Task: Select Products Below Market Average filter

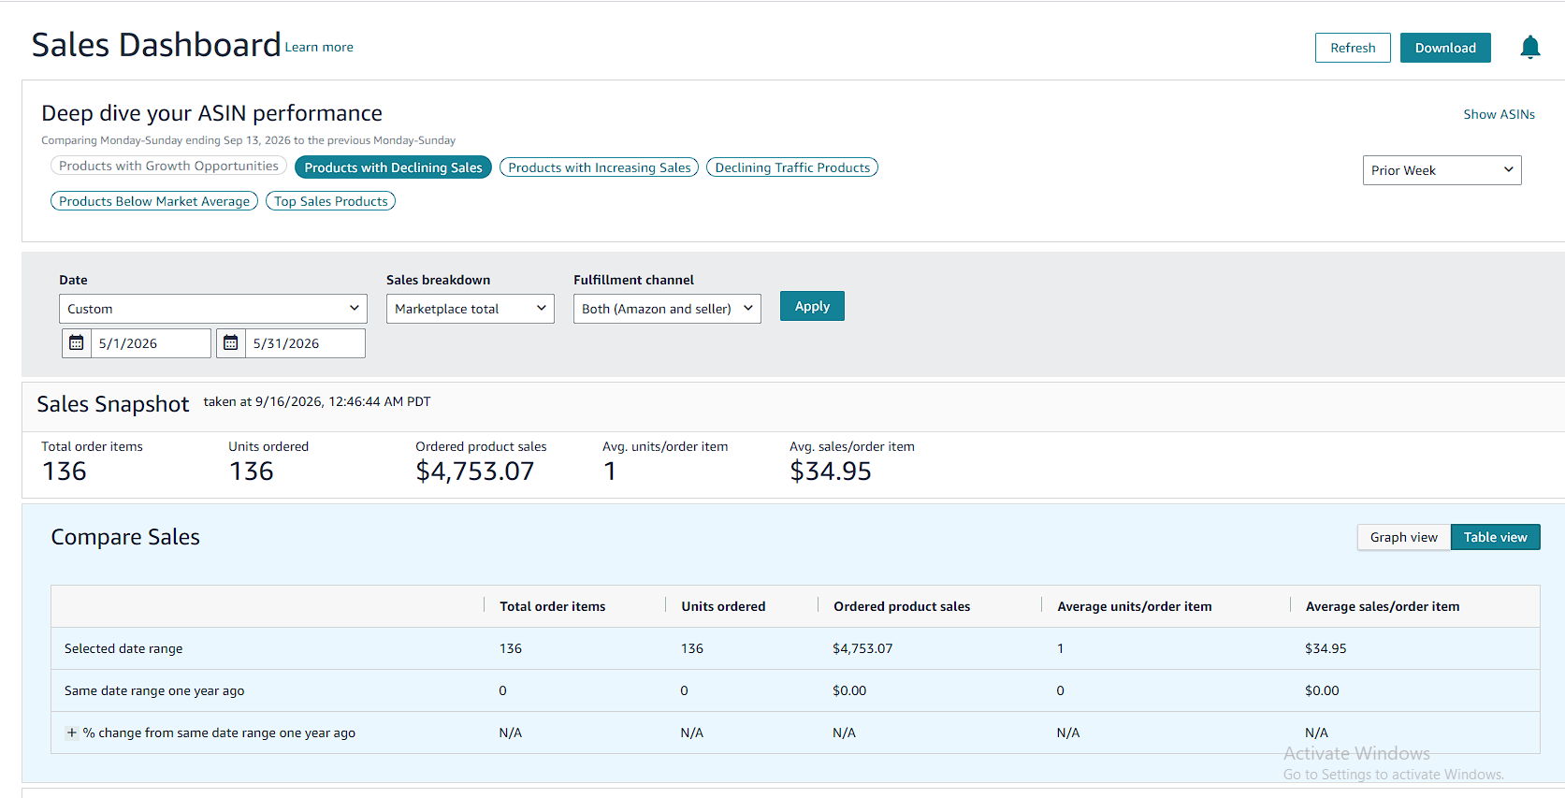Action: point(154,201)
